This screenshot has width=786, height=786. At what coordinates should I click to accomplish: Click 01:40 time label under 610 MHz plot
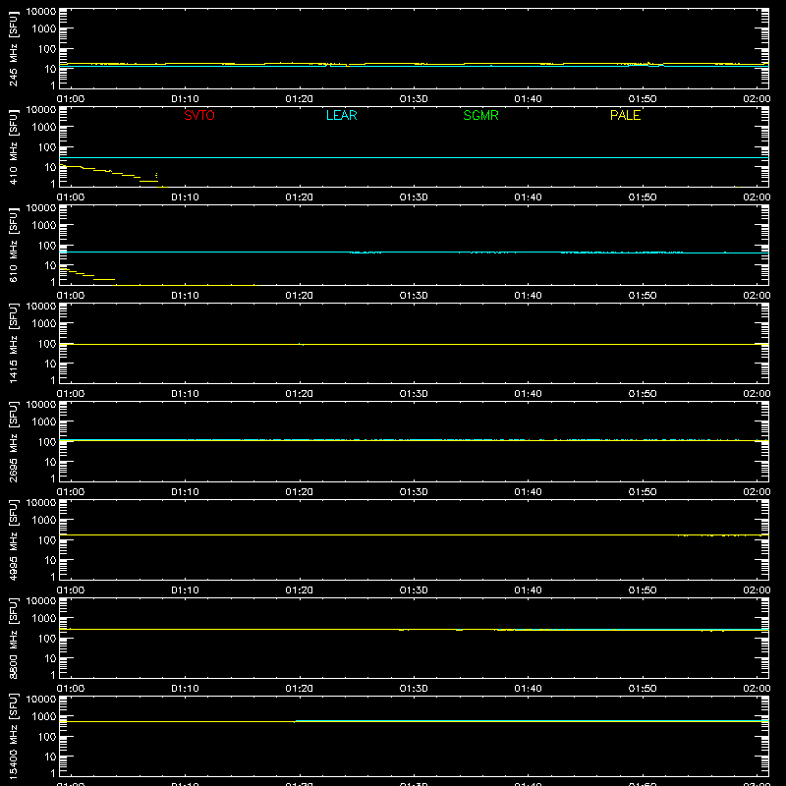coord(528,296)
